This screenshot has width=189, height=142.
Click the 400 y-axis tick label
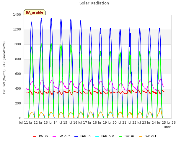[18, 89]
